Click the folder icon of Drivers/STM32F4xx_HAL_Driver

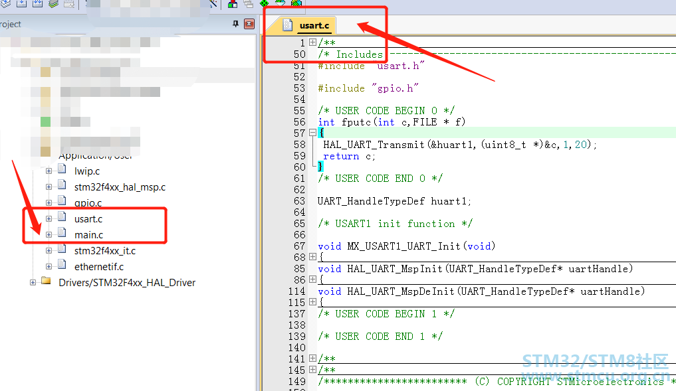[46, 281]
